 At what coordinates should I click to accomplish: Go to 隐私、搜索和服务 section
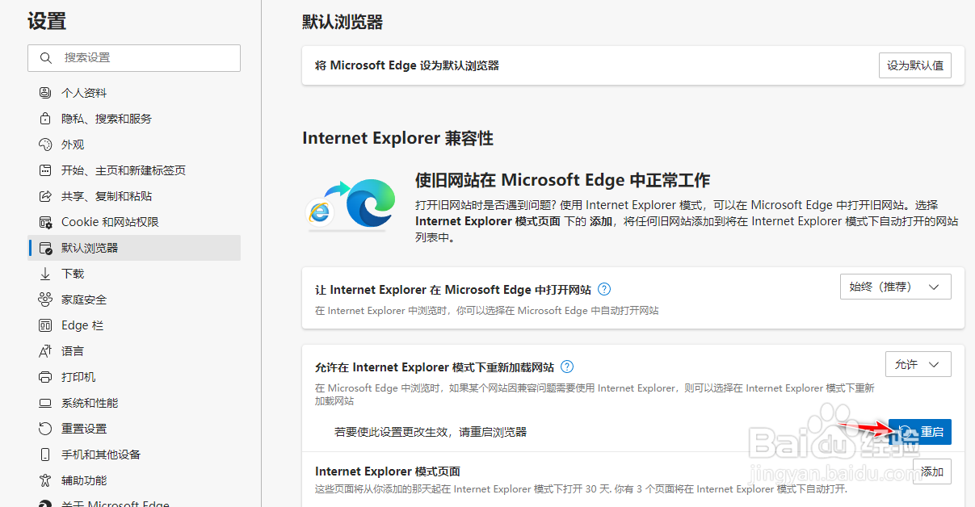[x=134, y=119]
